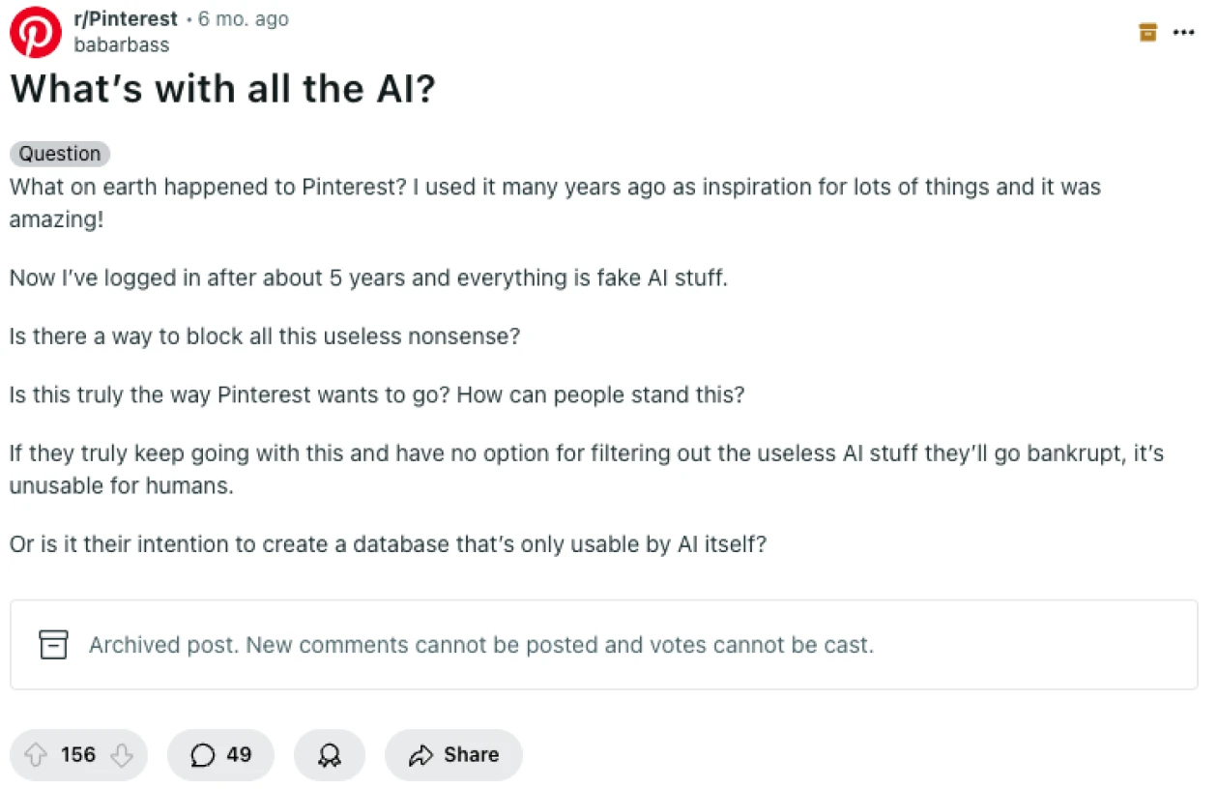
Task: Open the post overflow menu ellipsis icon
Action: point(1183,32)
